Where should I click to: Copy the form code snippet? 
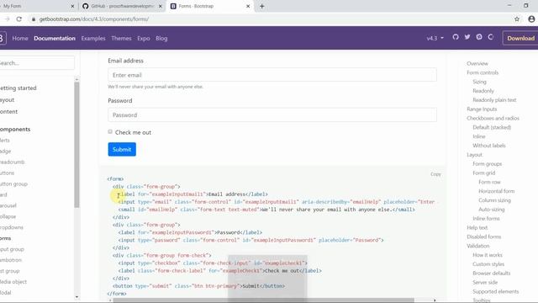[x=435, y=174]
